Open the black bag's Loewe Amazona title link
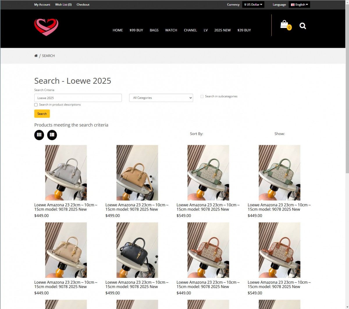The width and height of the screenshot is (349, 309). point(137,285)
